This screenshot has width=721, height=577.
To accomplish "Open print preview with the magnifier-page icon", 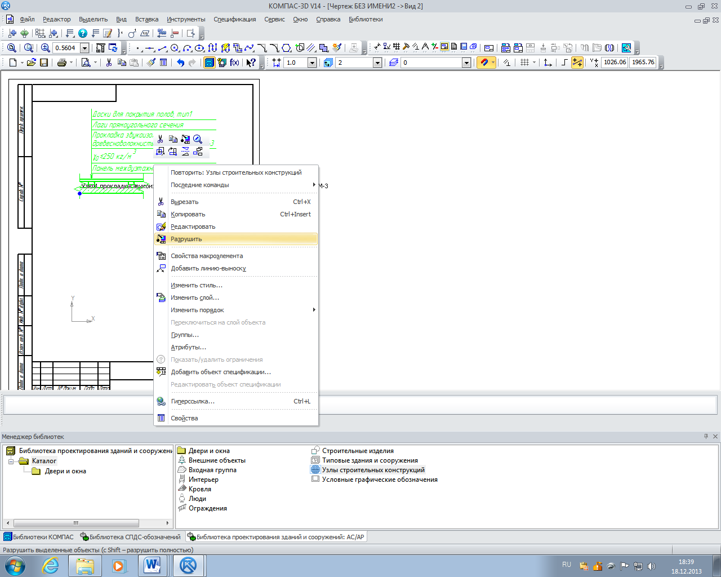I will pos(86,63).
